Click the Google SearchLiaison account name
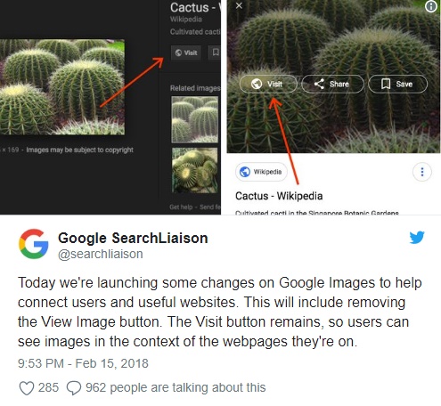The width and height of the screenshot is (441, 406). click(x=133, y=238)
